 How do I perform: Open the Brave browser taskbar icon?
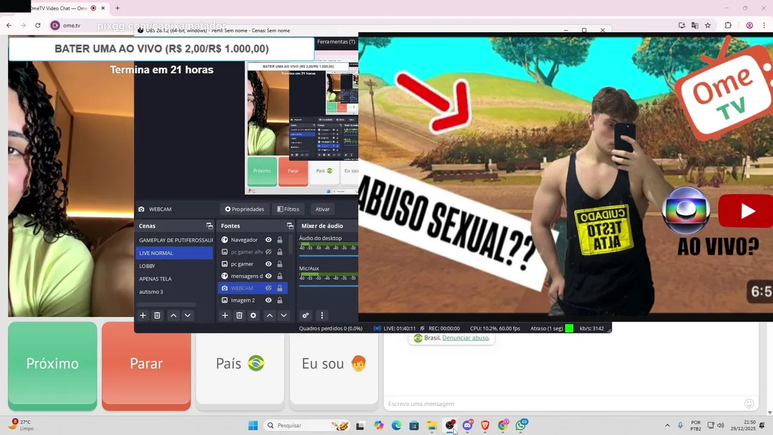pyautogui.click(x=485, y=425)
